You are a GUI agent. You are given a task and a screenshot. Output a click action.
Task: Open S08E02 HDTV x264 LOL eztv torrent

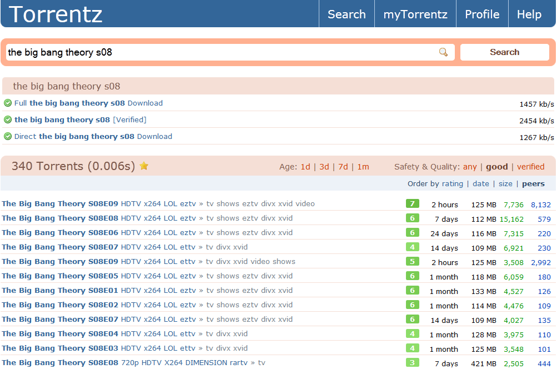(99, 305)
